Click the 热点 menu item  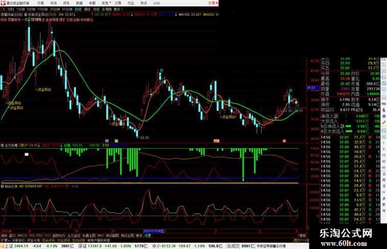coord(144,3)
